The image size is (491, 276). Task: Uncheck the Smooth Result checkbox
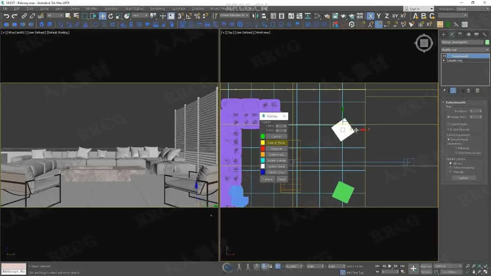pyautogui.click(x=449, y=139)
